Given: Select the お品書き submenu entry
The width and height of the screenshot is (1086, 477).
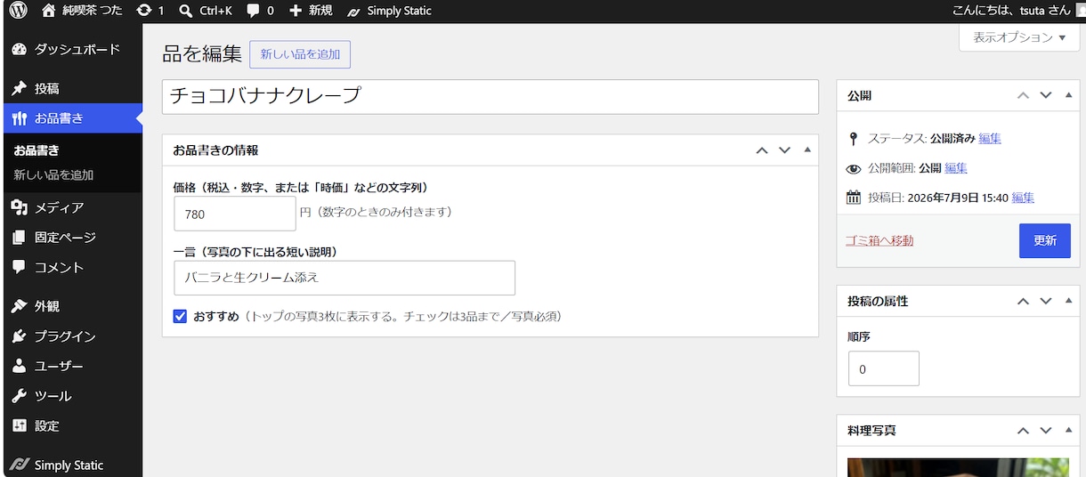Looking at the screenshot, I should pyautogui.click(x=36, y=150).
